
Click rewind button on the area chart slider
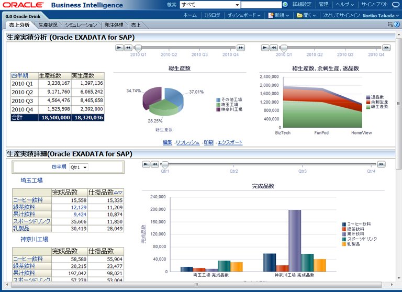coord(274,48)
